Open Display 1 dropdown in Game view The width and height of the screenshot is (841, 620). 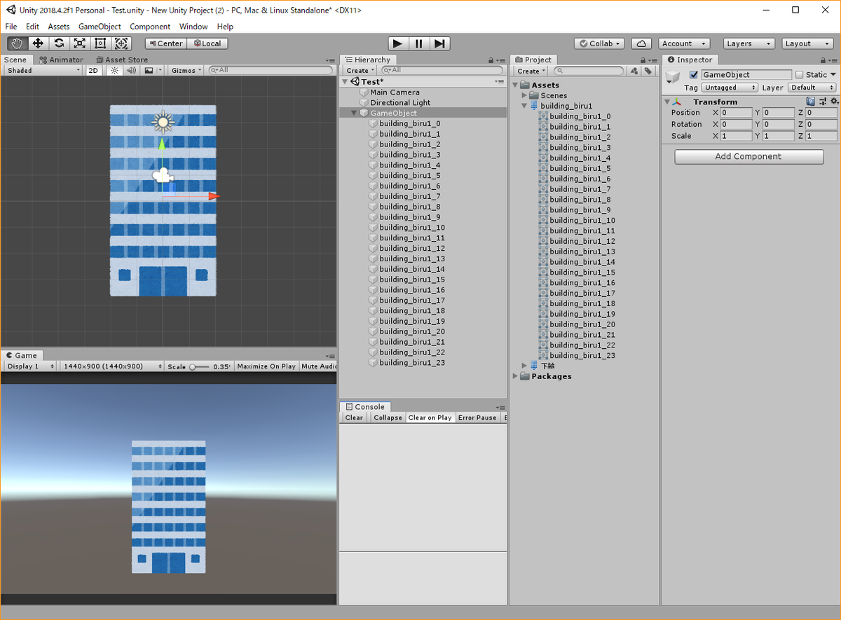[x=31, y=366]
